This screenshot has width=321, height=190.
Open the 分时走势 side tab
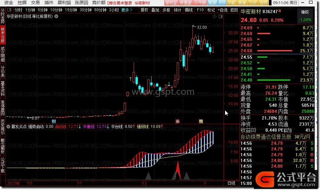tap(3, 16)
